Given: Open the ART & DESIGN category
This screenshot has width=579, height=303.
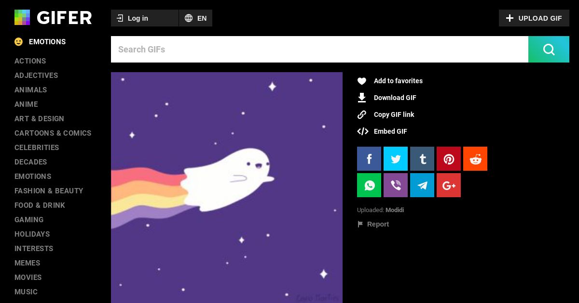Looking at the screenshot, I should (x=39, y=119).
